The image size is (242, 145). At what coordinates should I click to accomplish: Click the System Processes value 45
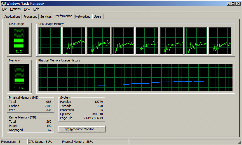[x=101, y=110]
